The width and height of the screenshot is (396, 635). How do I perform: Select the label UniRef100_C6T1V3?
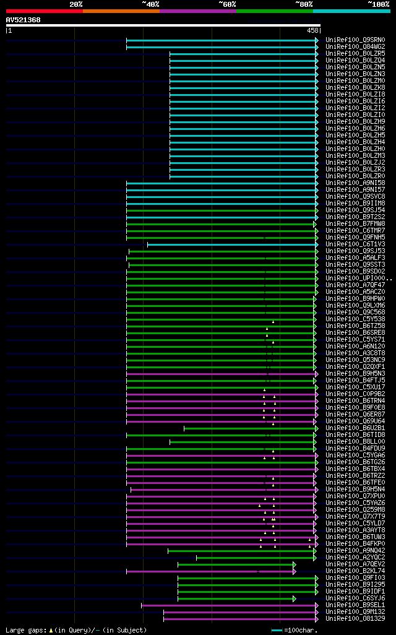pos(356,244)
